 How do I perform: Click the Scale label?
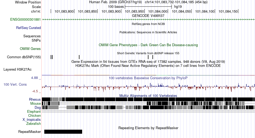(36, 7)
